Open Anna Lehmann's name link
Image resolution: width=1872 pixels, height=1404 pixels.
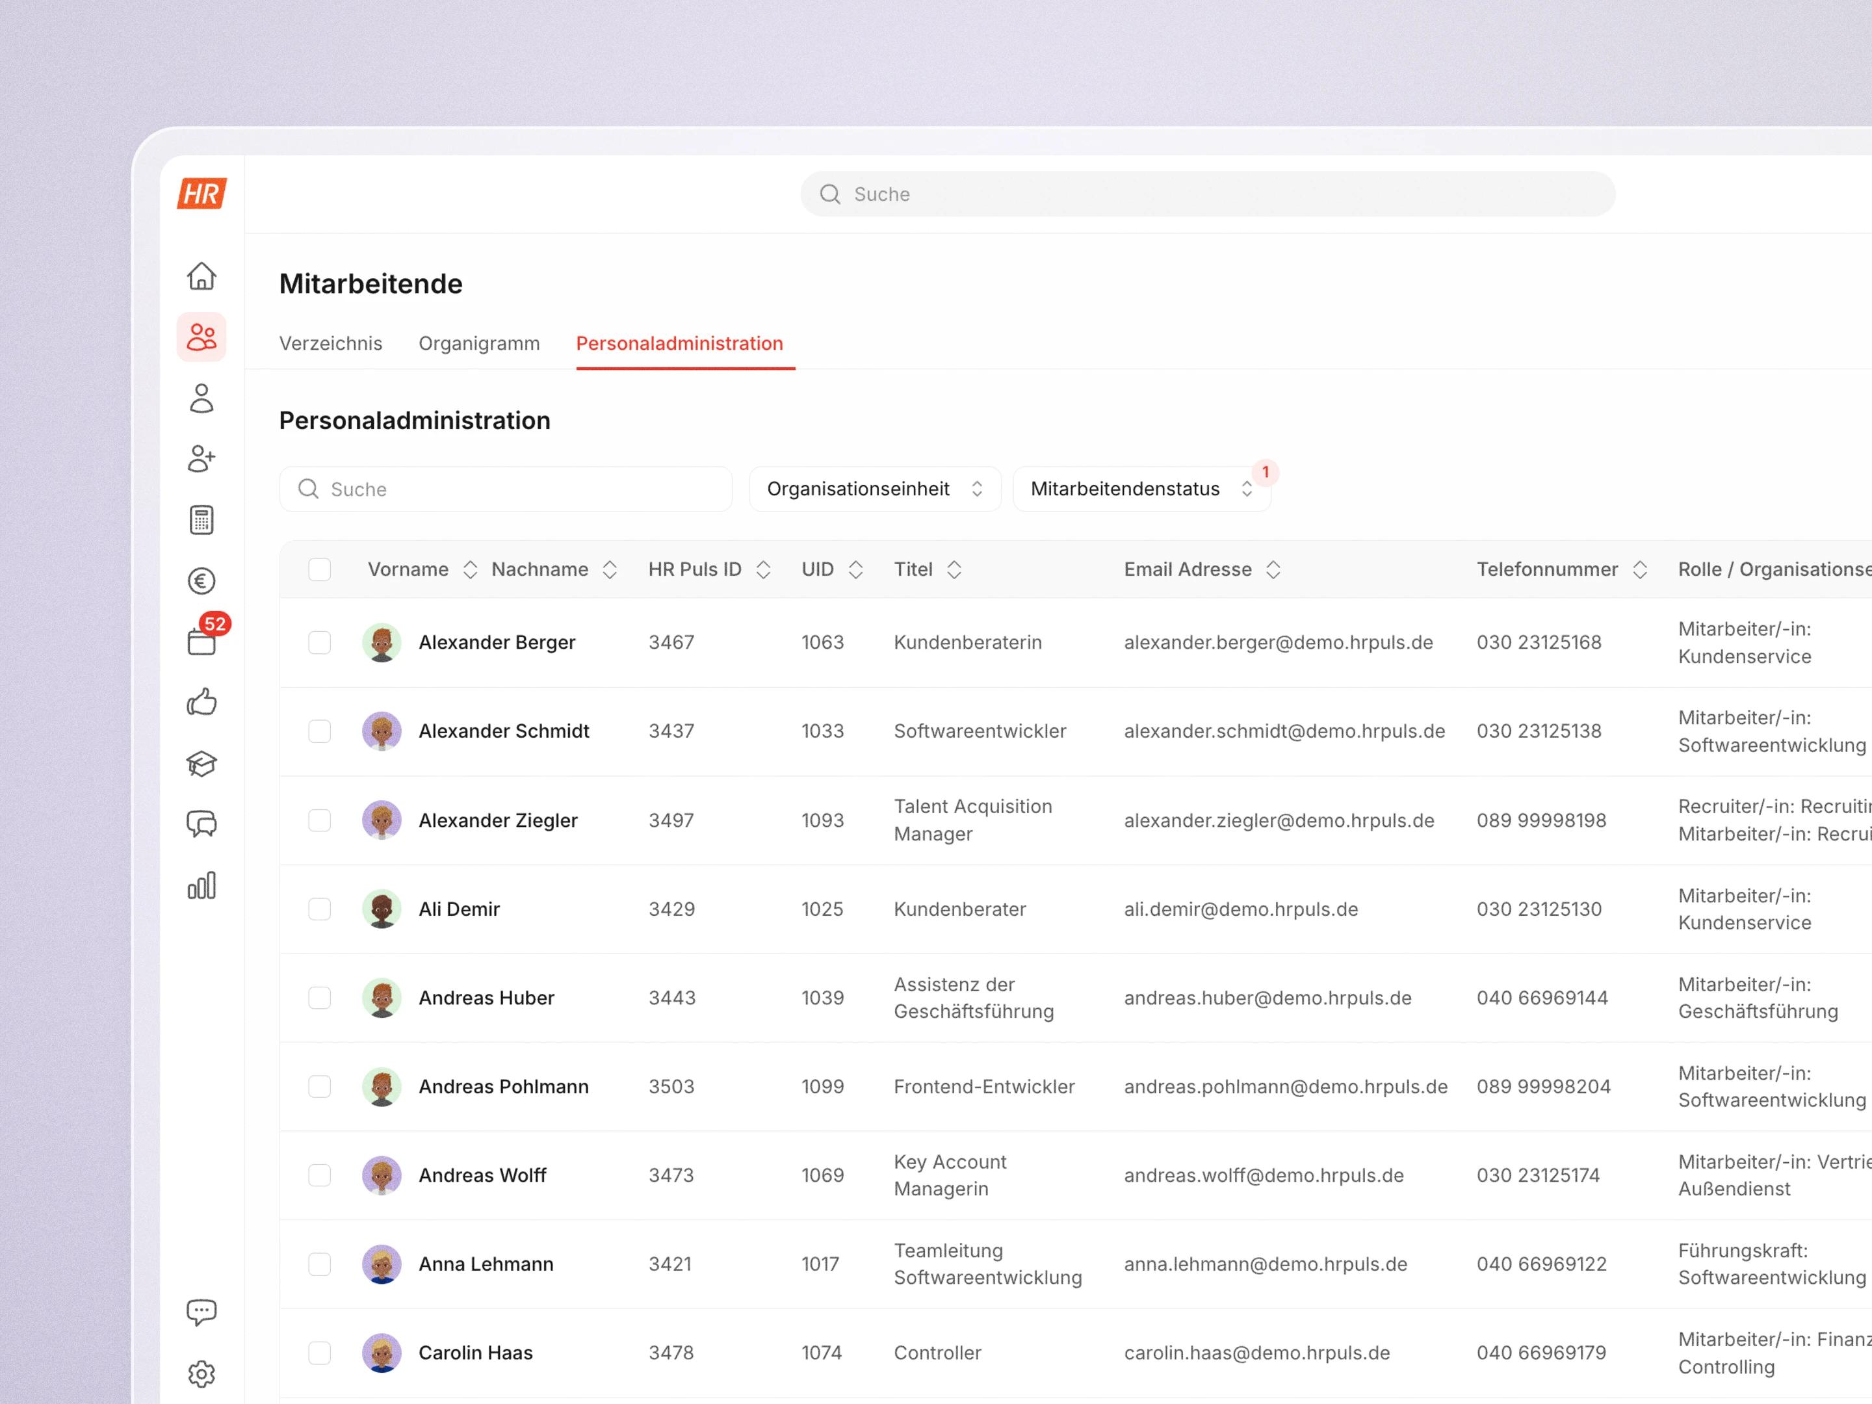(x=486, y=1264)
